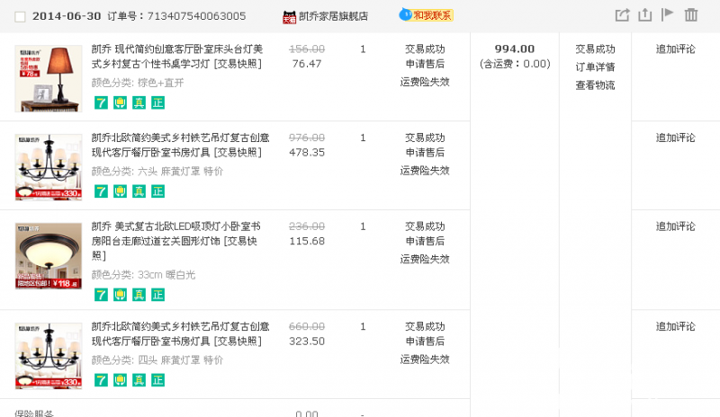The width and height of the screenshot is (720, 417).
Task: Click the share arrow-out-of-box icon in order header
Action: 622,15
